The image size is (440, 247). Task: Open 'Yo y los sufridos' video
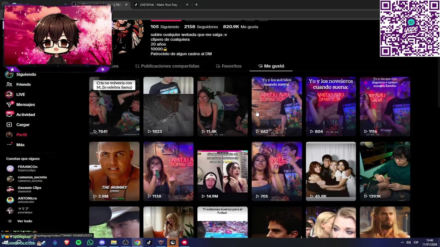[277, 106]
